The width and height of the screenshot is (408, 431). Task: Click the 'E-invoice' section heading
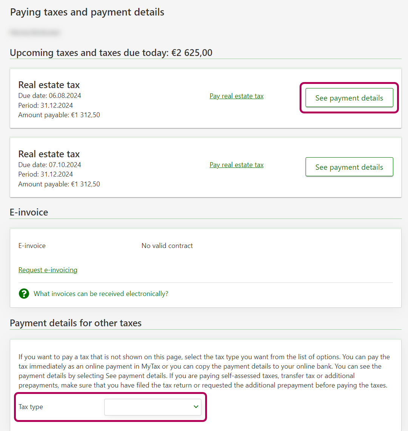29,212
